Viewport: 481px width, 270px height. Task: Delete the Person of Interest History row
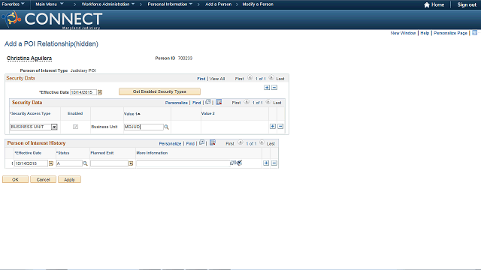tap(274, 163)
